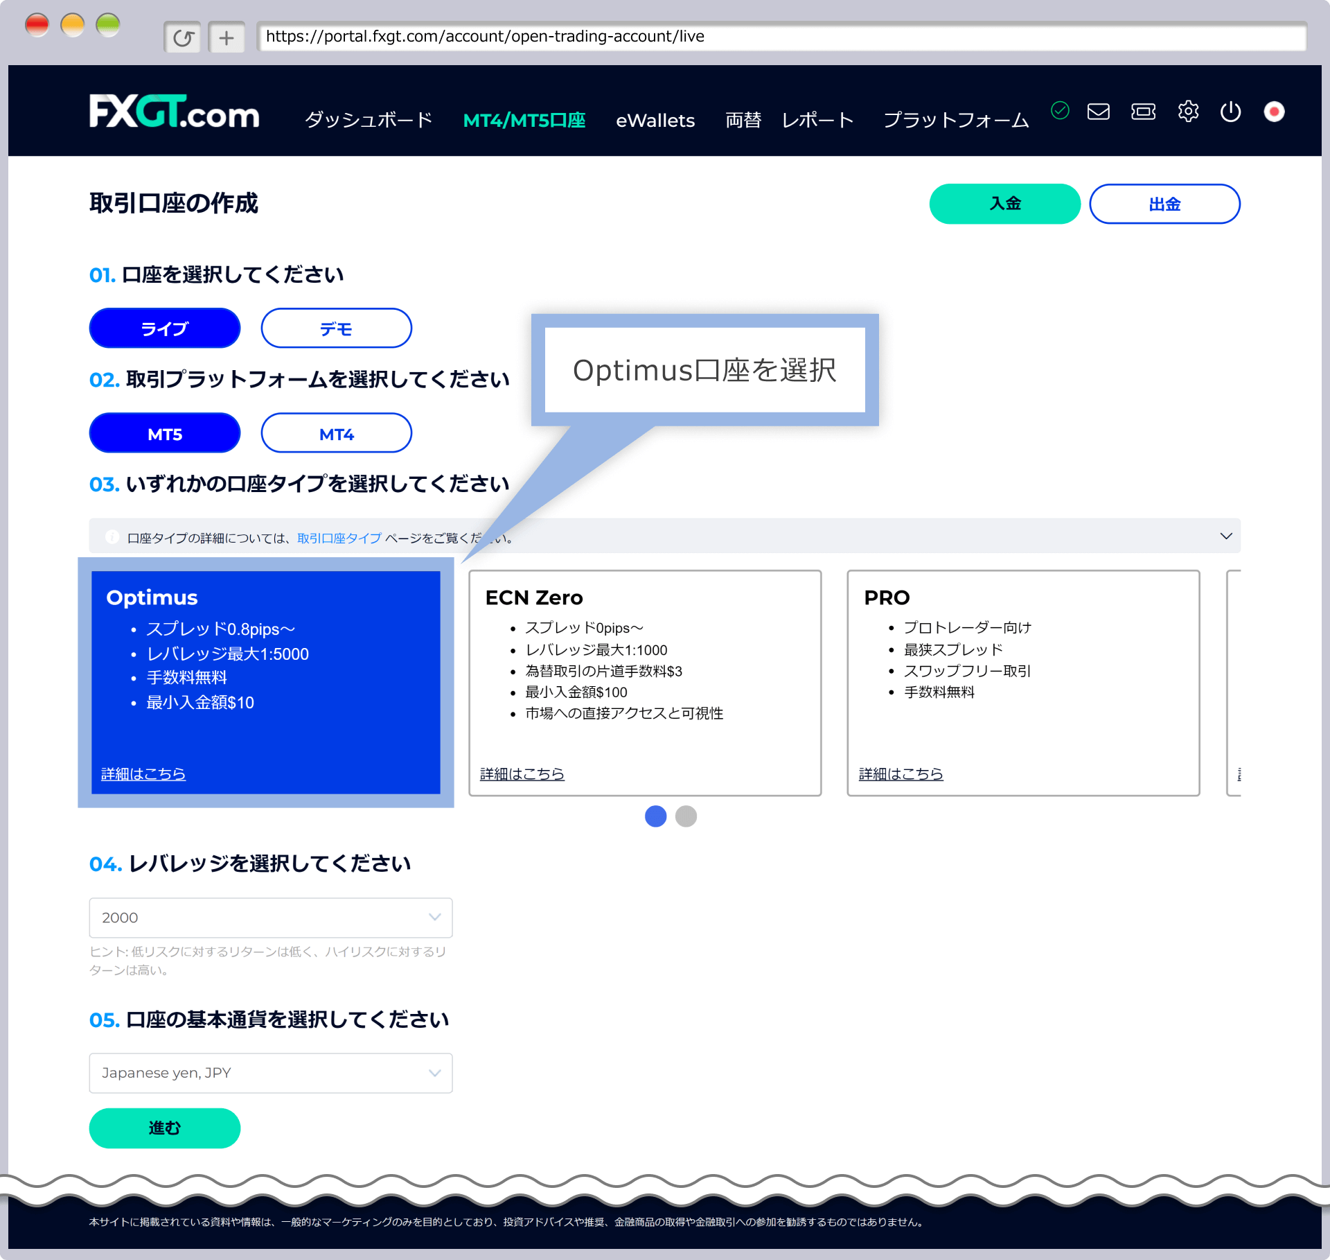Image resolution: width=1330 pixels, height=1260 pixels.
Task: Click the red close window button
Action: click(37, 26)
